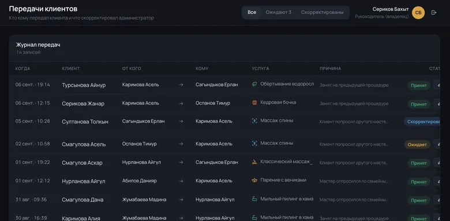
Task: Select client Смагулова Асель
Action: [84, 144]
